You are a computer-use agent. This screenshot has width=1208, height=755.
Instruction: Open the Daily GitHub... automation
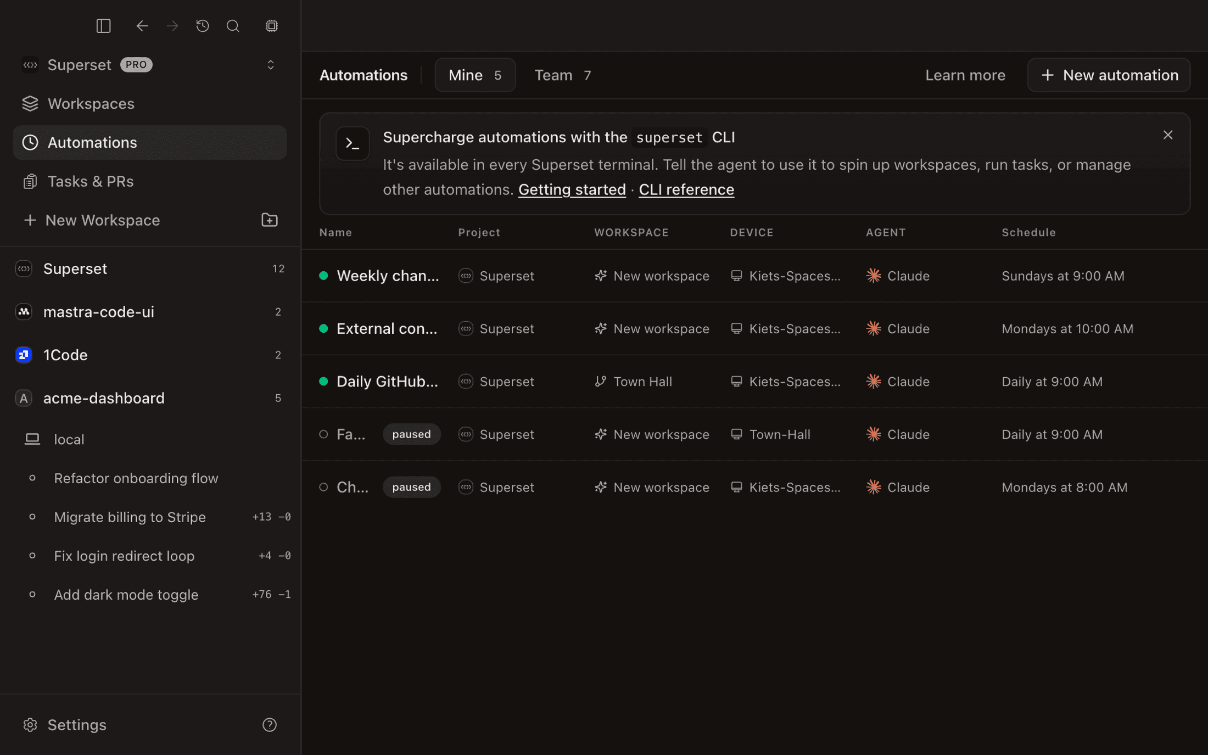click(388, 382)
